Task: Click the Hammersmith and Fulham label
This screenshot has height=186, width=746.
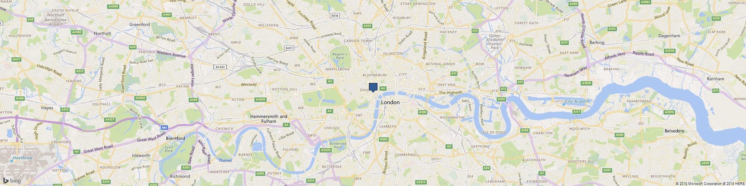Action: 269,119
